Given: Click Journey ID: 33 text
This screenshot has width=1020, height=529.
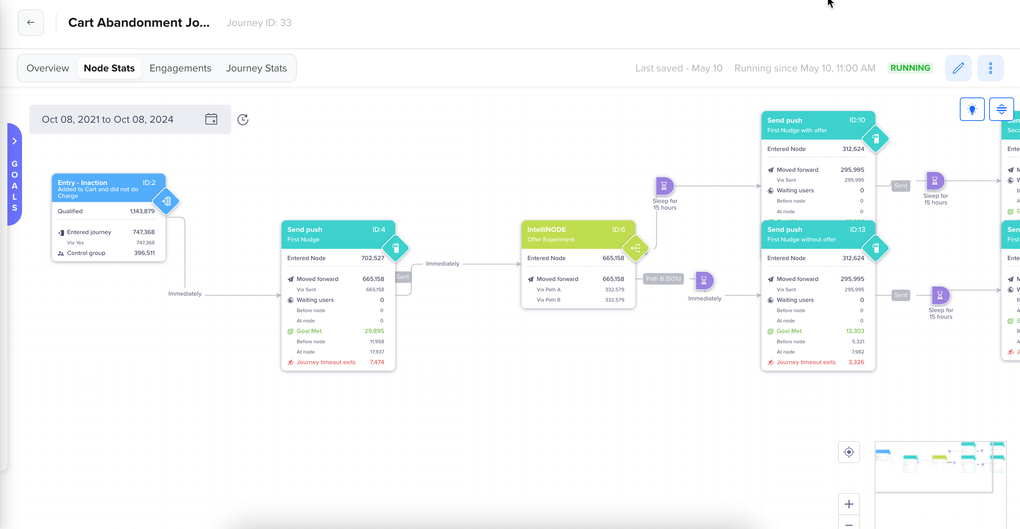Looking at the screenshot, I should (x=259, y=23).
